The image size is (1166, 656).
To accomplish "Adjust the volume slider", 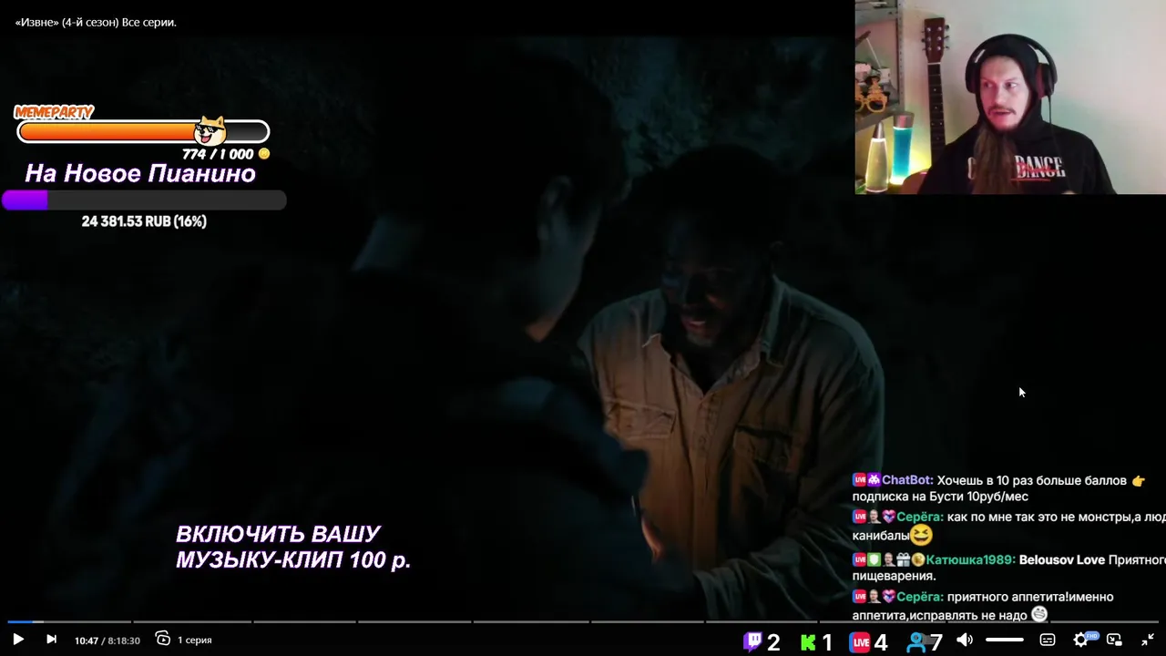I will (1005, 640).
